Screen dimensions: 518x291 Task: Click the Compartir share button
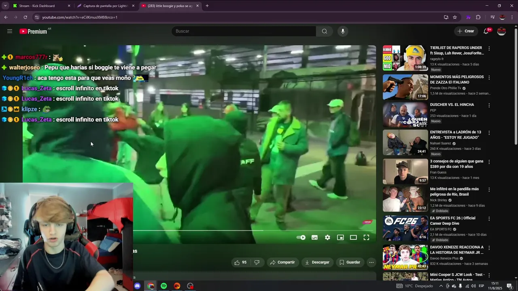pyautogui.click(x=282, y=262)
